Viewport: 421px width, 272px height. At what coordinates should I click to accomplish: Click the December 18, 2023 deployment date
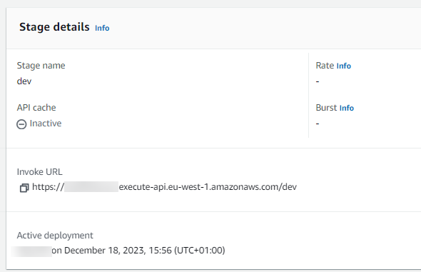click(105, 251)
